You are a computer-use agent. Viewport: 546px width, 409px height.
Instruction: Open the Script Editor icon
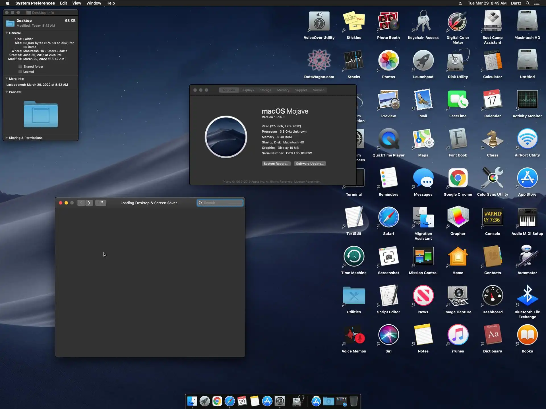[x=388, y=296]
